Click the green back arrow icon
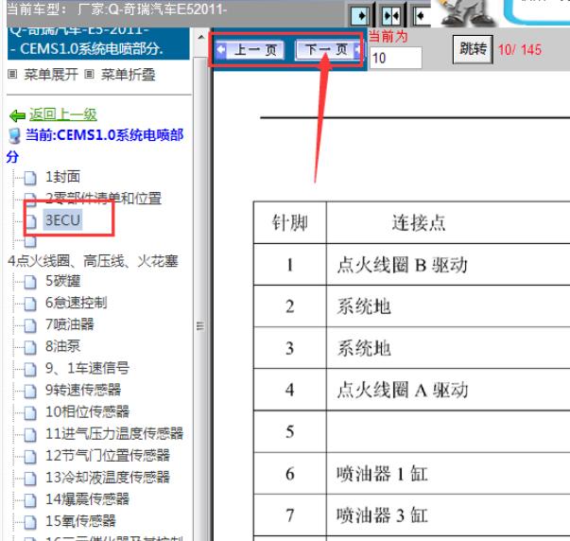 (17, 115)
